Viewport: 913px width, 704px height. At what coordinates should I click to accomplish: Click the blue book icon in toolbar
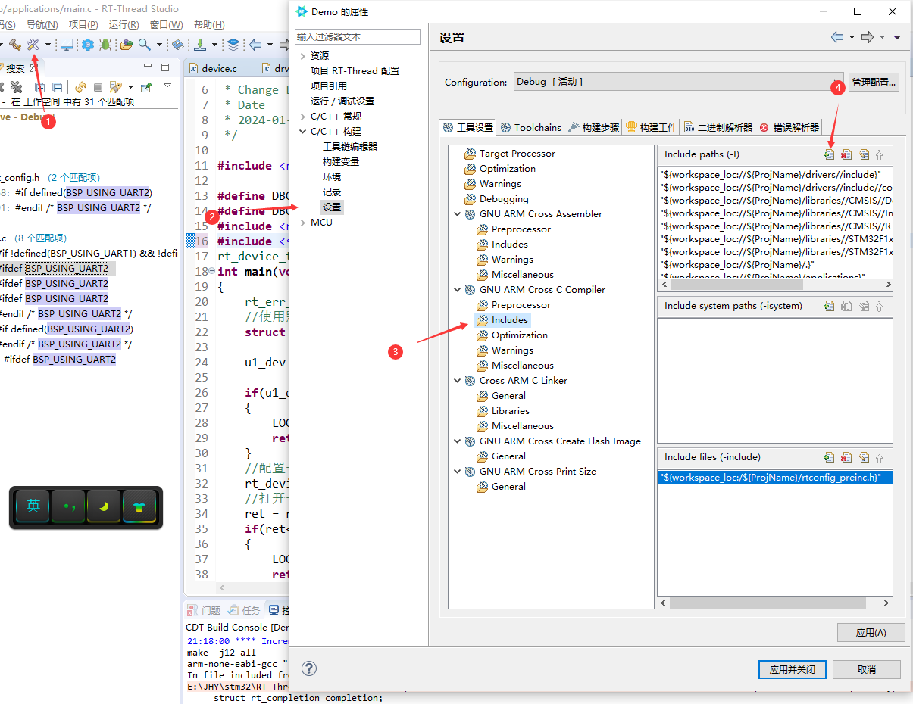tap(178, 44)
